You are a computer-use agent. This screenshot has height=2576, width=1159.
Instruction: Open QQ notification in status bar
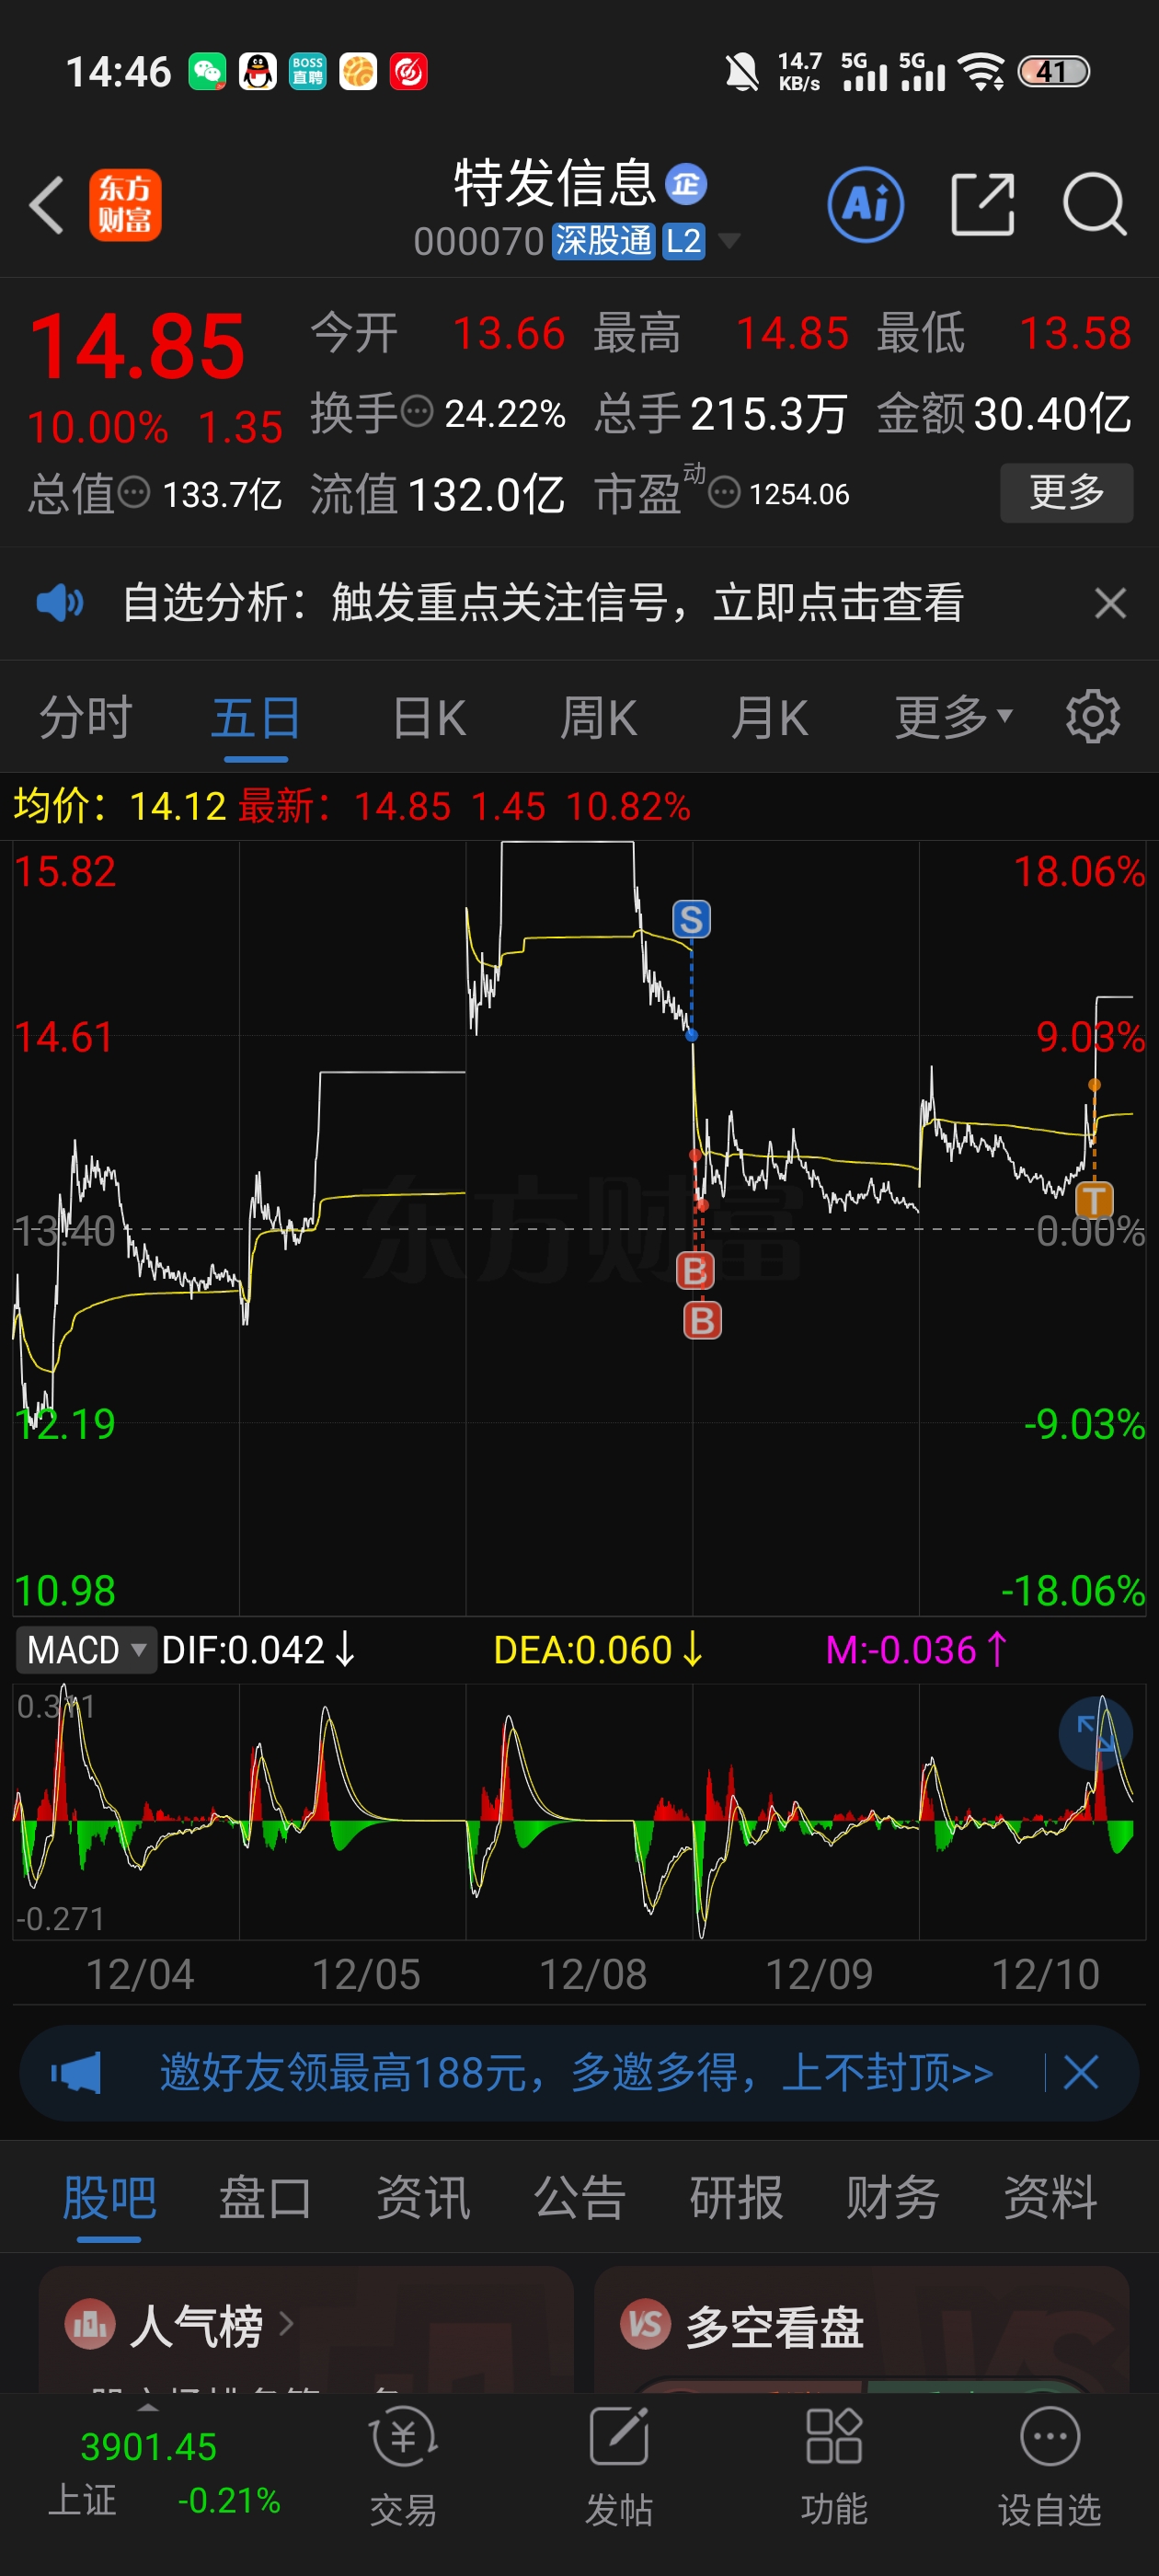tap(258, 72)
